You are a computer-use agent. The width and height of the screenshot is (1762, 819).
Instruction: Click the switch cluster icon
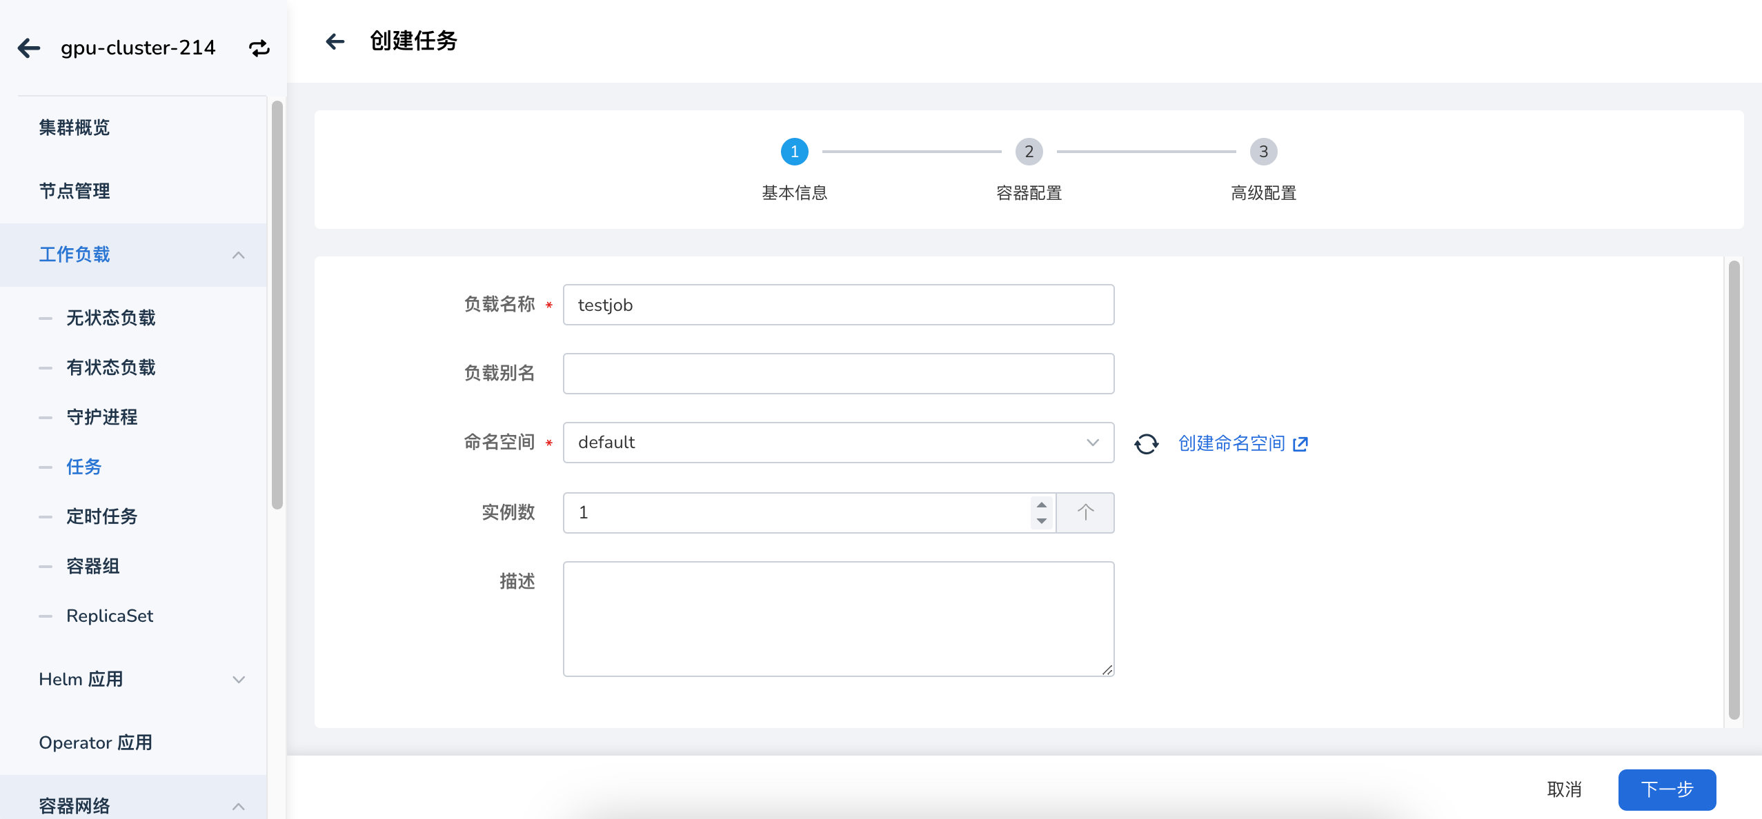259,48
